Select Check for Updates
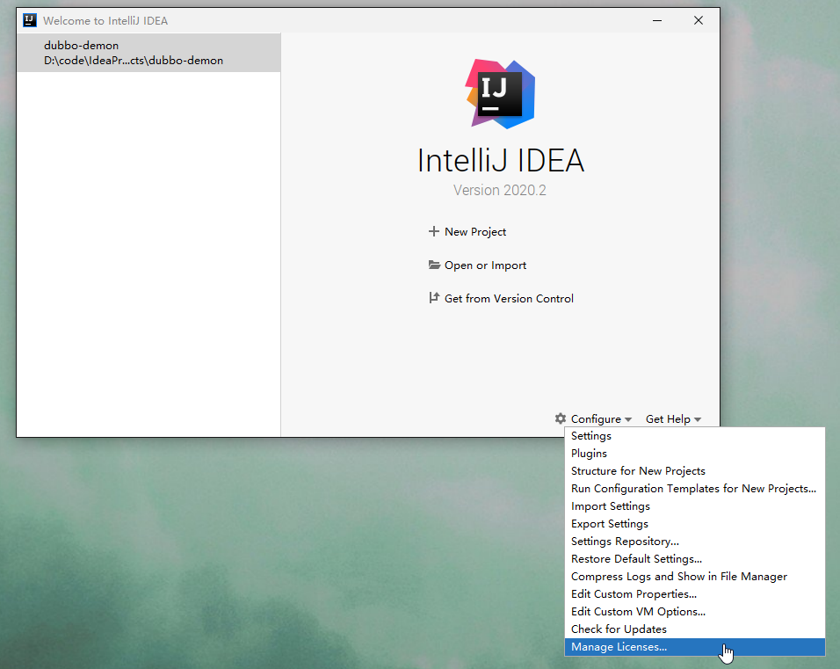The width and height of the screenshot is (840, 669). (618, 629)
